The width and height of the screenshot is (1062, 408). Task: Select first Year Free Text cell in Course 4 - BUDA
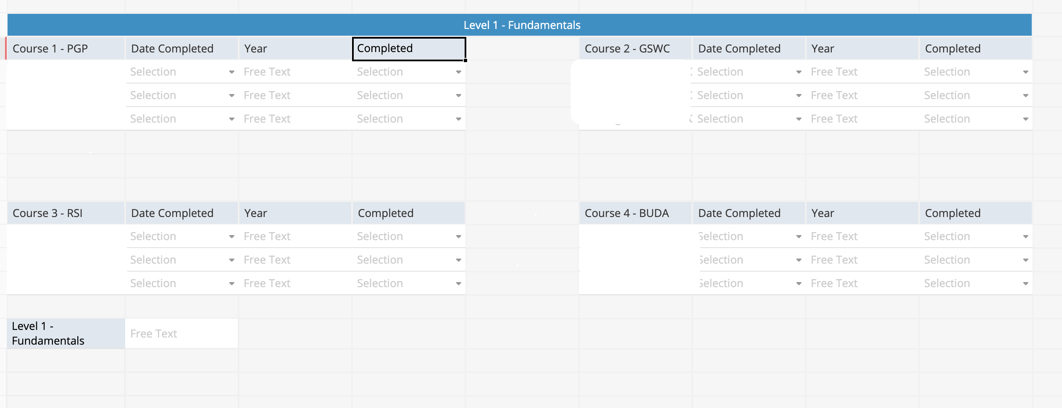pos(862,236)
